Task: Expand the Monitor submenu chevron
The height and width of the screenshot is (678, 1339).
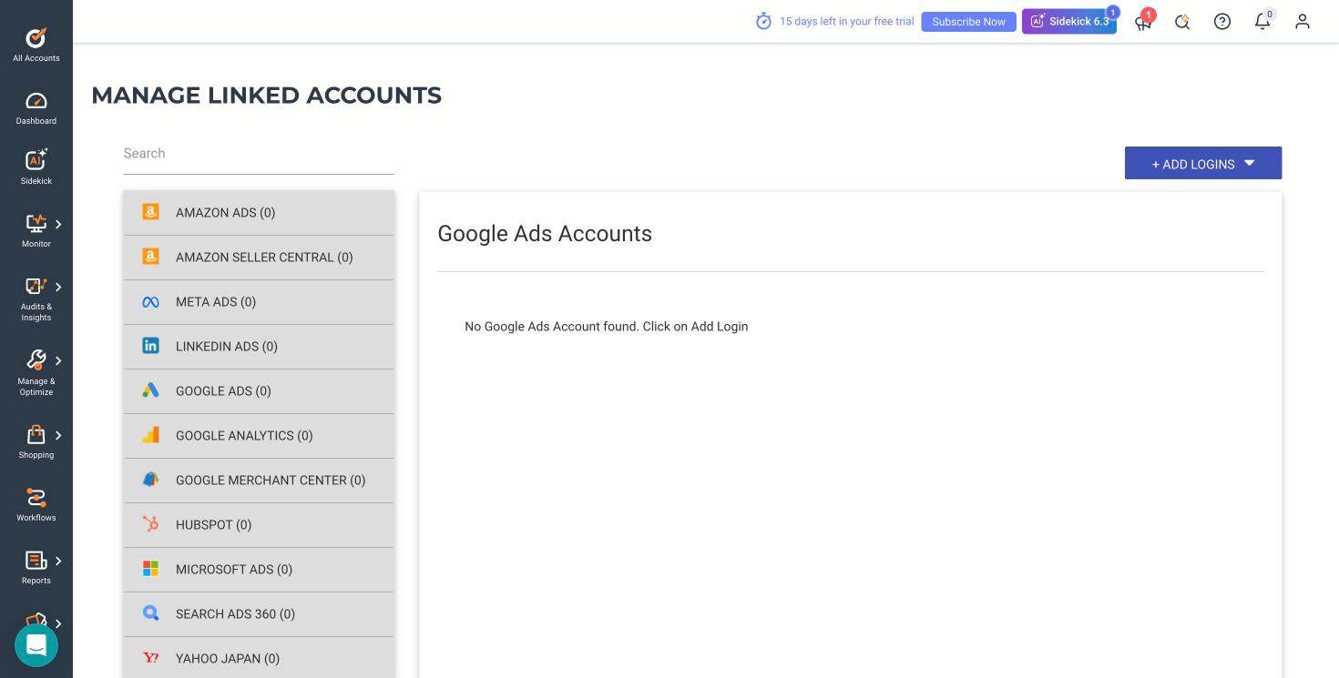Action: click(58, 224)
